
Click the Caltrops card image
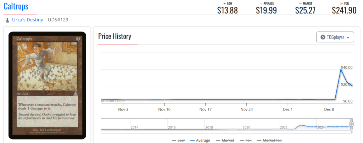pyautogui.click(x=47, y=85)
